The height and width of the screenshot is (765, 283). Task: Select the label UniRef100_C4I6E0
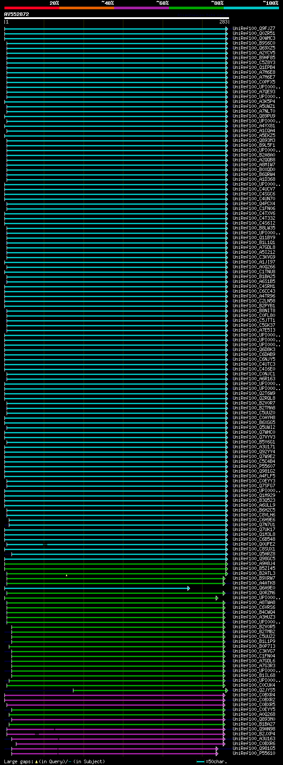[254, 369]
